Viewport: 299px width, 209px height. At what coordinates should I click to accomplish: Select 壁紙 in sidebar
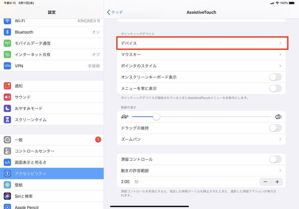coord(52,185)
